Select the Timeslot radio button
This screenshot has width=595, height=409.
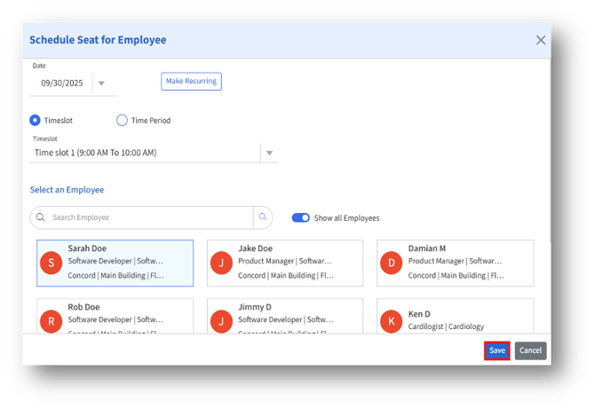coord(36,121)
